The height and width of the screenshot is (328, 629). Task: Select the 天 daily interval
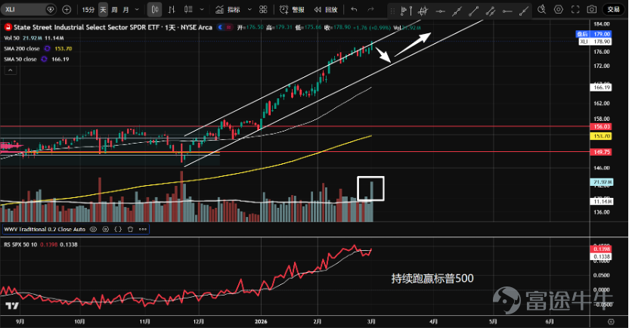point(103,10)
